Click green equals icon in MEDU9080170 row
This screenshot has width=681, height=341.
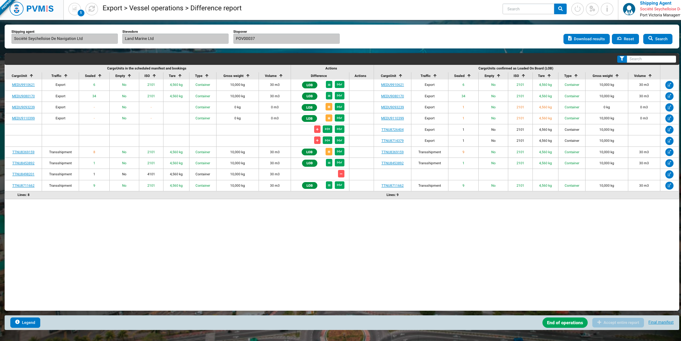329,96
